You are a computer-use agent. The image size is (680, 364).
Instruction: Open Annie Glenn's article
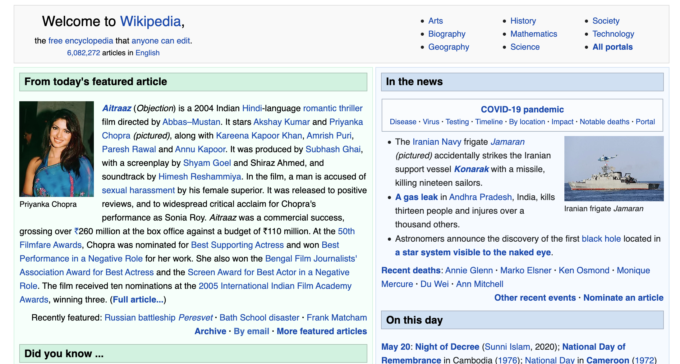click(469, 271)
